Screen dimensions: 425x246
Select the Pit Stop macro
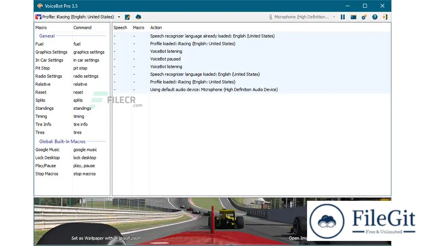tap(43, 68)
